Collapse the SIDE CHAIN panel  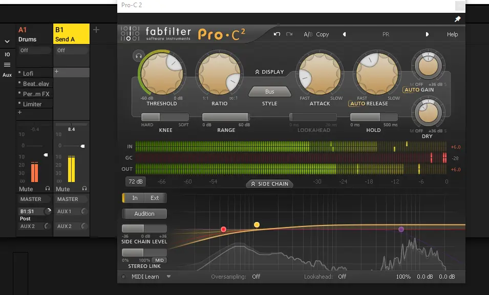[269, 184]
